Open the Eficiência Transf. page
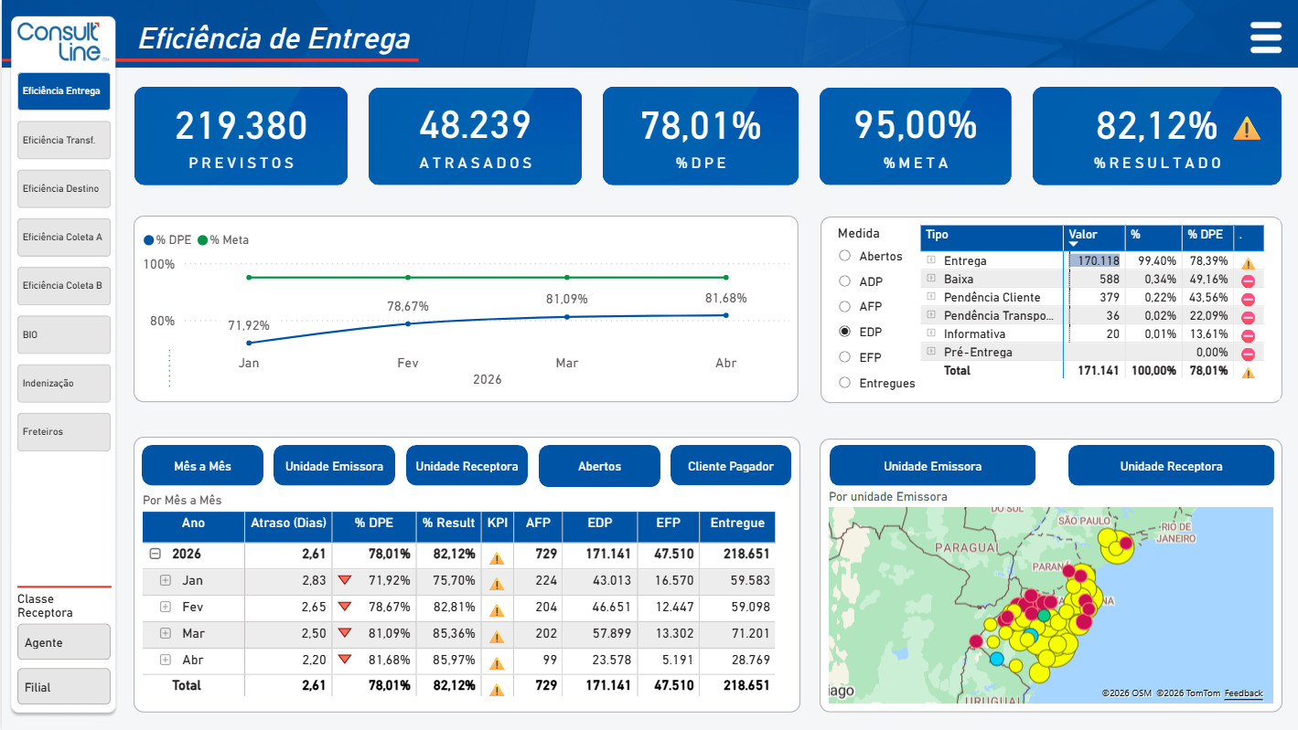1298x730 pixels. (64, 140)
